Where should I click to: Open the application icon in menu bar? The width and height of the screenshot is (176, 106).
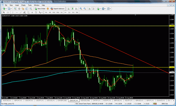3,5
